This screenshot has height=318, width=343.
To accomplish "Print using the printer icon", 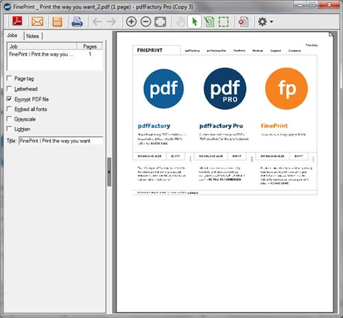I will click(77, 22).
